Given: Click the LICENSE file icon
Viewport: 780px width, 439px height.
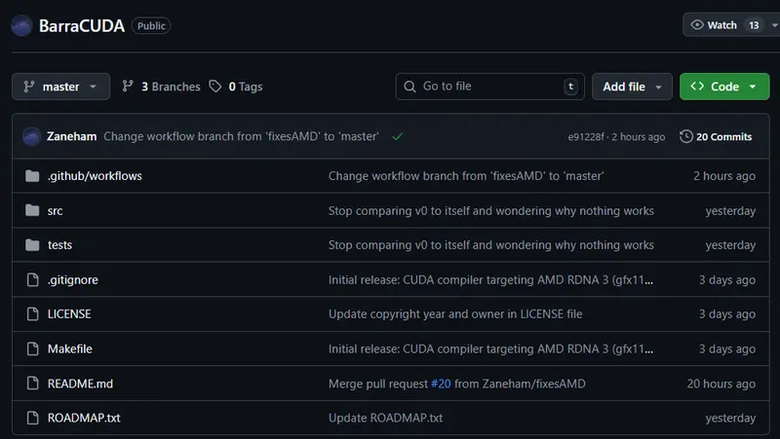Looking at the screenshot, I should 31,314.
